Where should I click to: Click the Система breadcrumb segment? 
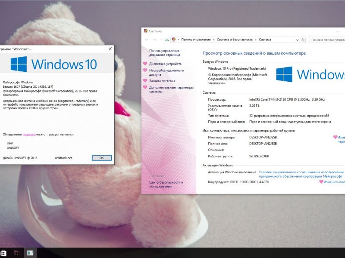[265, 40]
